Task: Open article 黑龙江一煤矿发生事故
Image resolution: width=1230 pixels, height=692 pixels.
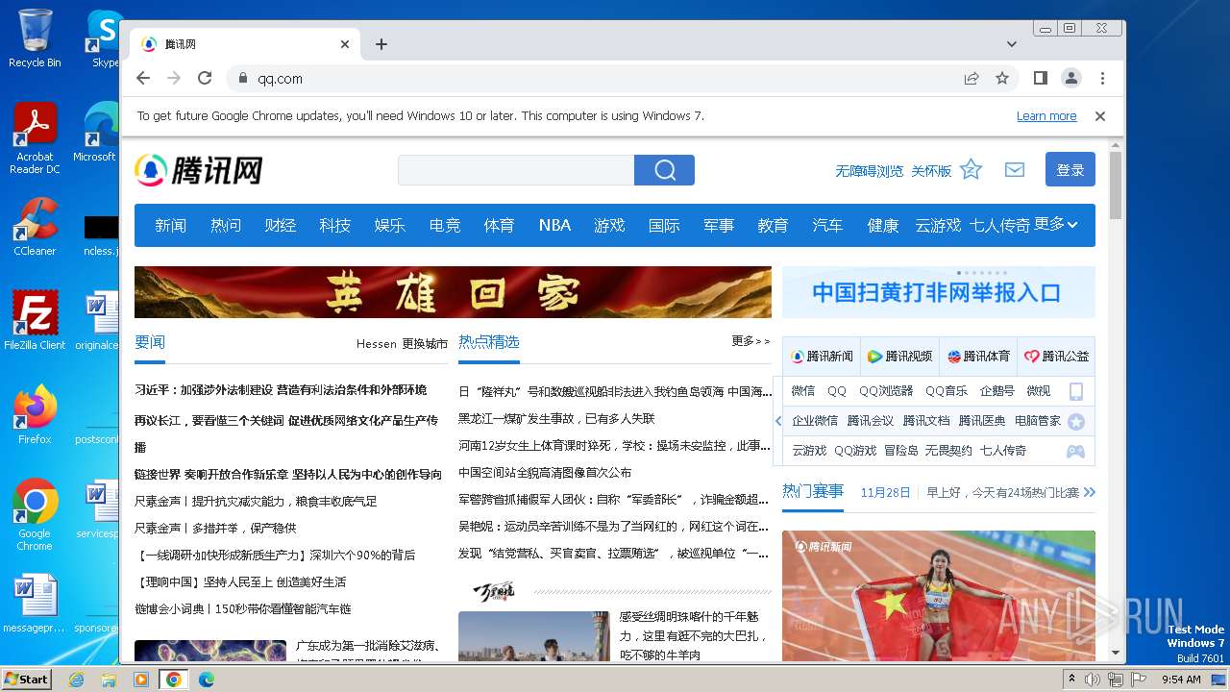Action: [556, 419]
